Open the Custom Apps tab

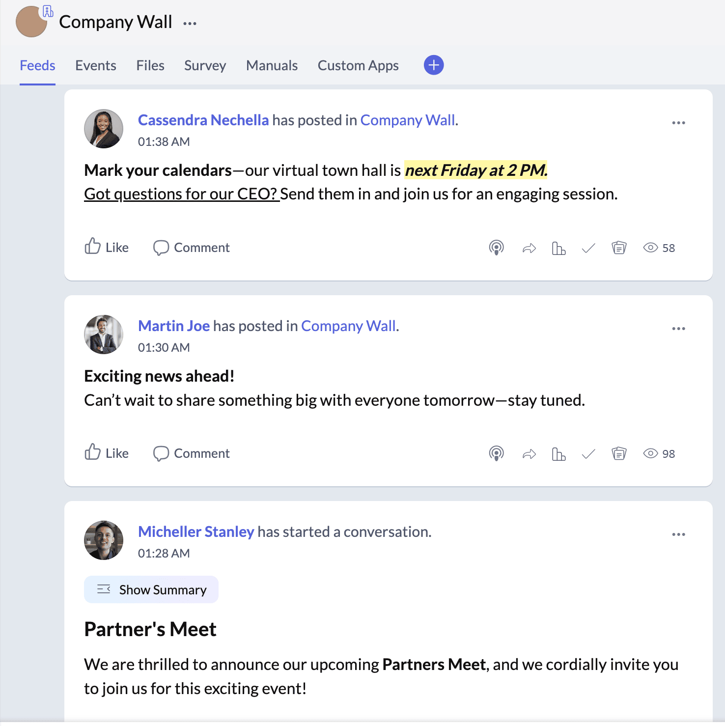pos(358,65)
